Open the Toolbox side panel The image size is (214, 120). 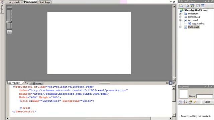(x=2, y=7)
